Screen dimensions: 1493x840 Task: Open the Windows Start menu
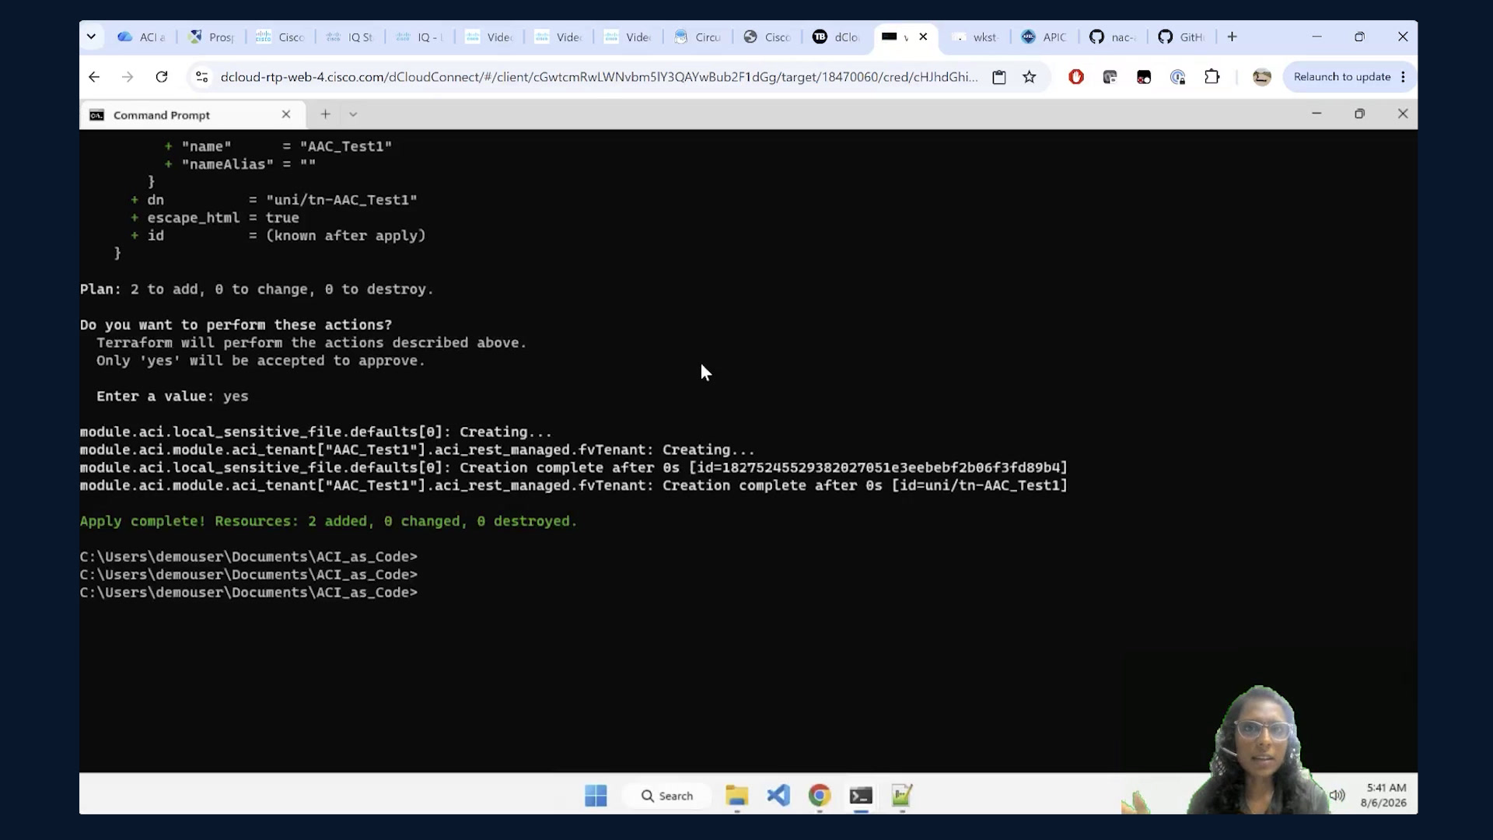pos(596,796)
